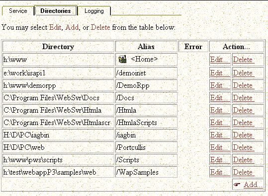Image resolution: width=268 pixels, height=196 pixels.
Task: Click the /iagbin alias cell
Action: pos(146,135)
